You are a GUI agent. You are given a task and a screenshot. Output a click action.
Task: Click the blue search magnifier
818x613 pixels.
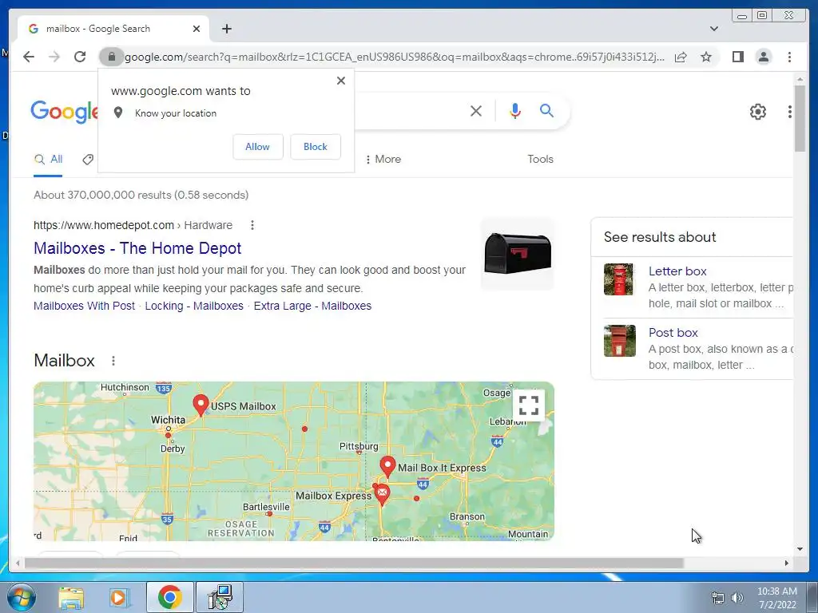546,110
